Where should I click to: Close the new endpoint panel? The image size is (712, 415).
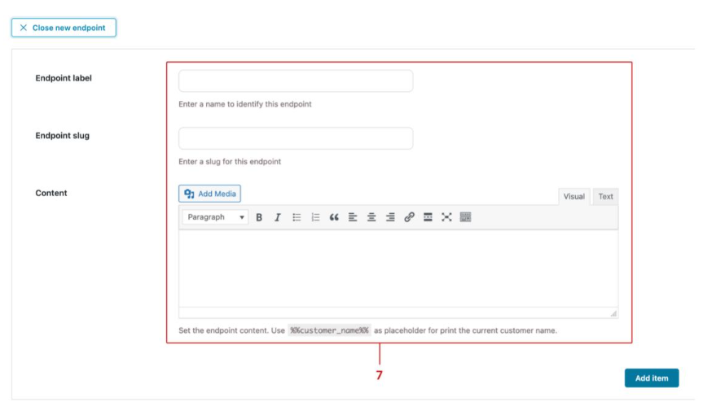(x=64, y=28)
